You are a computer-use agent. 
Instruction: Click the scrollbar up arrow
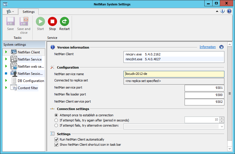click(230, 44)
